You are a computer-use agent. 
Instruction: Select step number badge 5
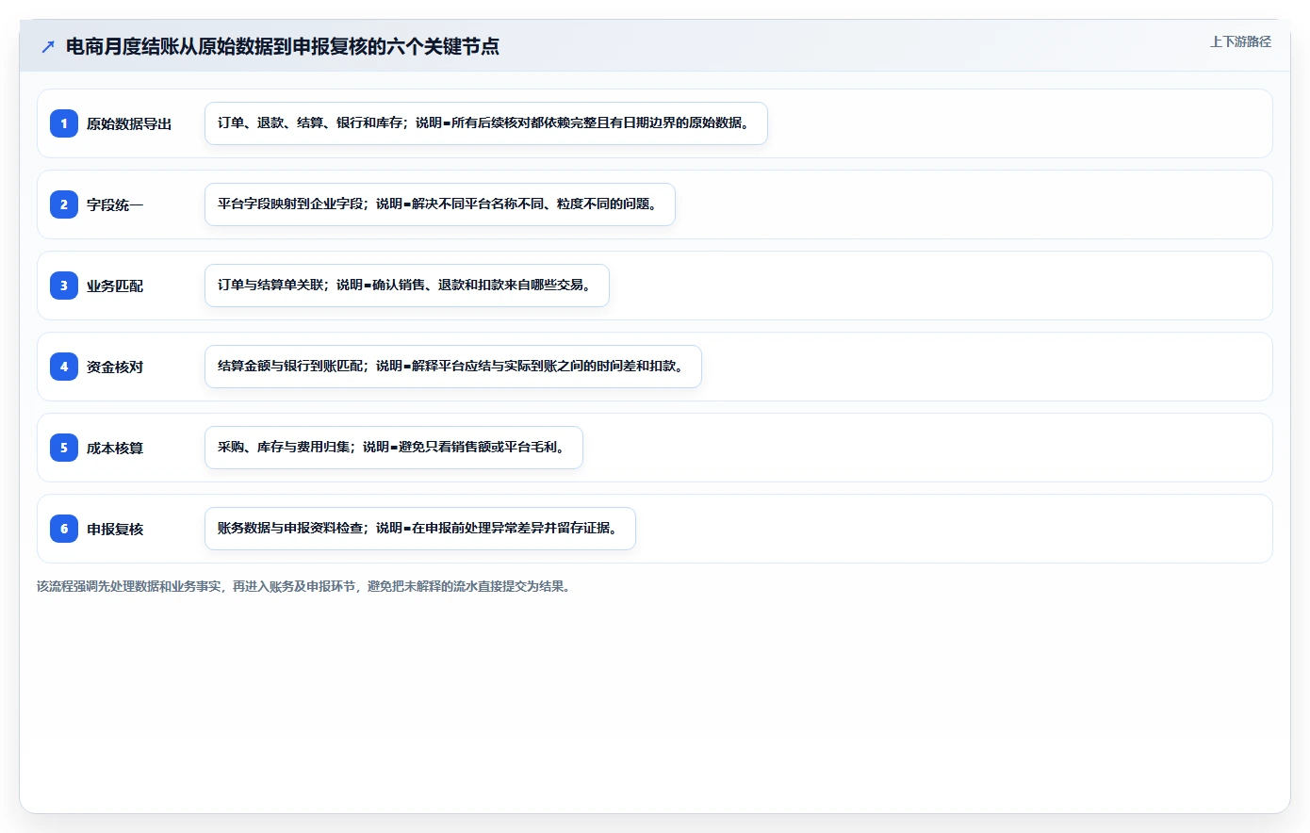click(x=64, y=448)
